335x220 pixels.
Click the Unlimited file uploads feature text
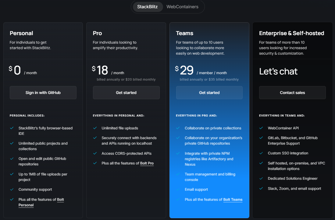click(120, 128)
